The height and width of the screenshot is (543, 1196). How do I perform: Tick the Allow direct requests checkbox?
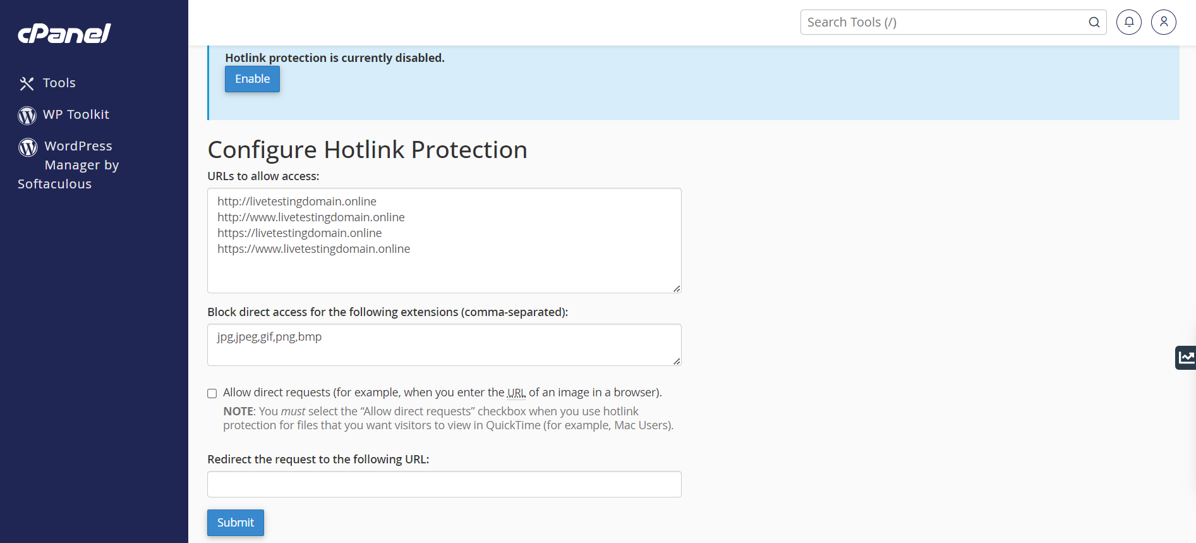pyautogui.click(x=212, y=393)
